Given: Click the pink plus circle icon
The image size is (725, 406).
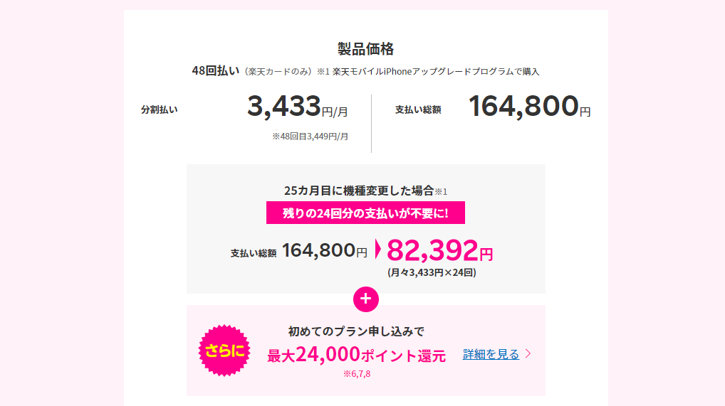Looking at the screenshot, I should coord(366,299).
